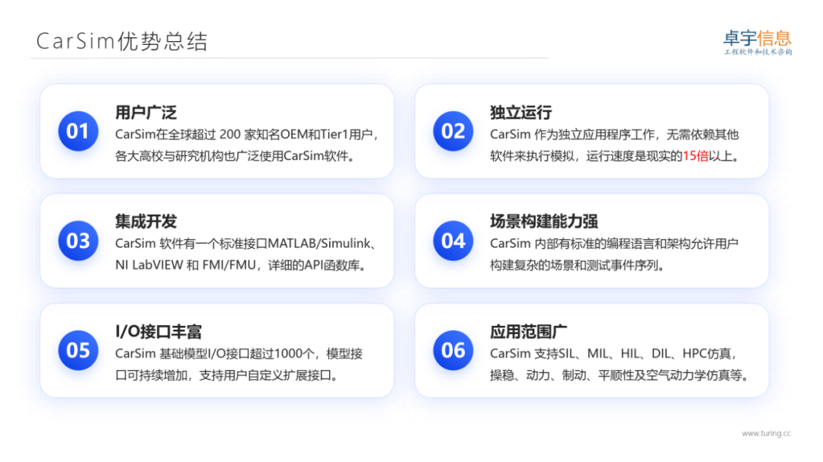Click the logo tagline 工程软件和技术咨询

pos(758,52)
